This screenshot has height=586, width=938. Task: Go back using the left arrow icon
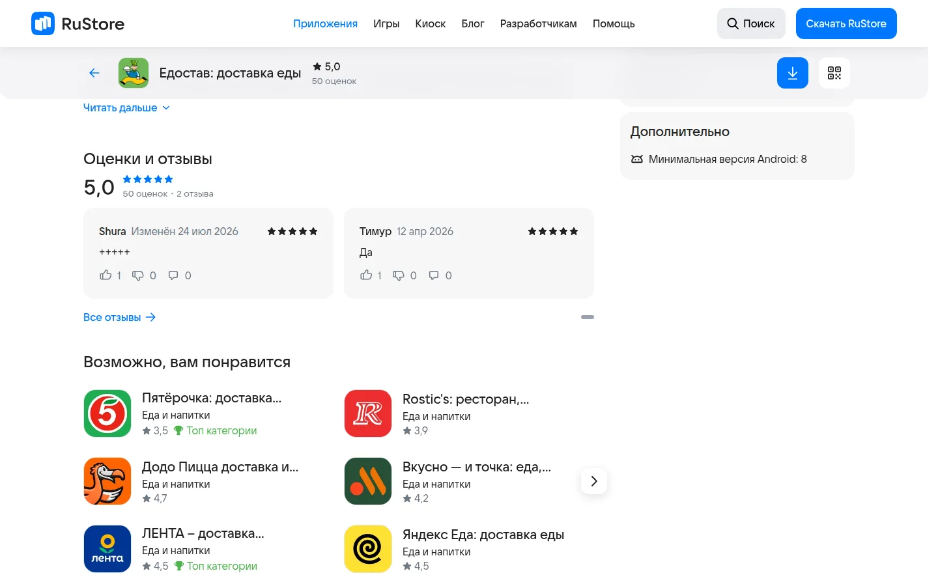pos(94,73)
